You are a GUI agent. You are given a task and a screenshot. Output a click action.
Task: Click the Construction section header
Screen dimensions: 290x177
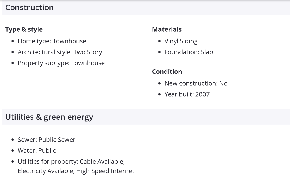(29, 8)
